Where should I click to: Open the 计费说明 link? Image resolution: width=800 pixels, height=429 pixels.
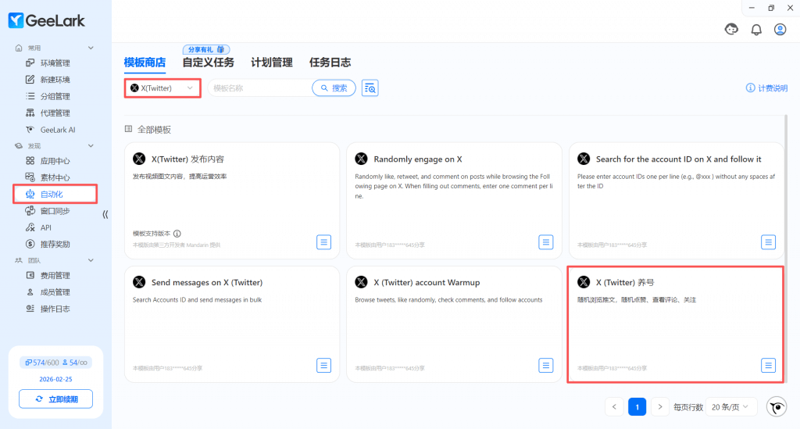coord(766,88)
